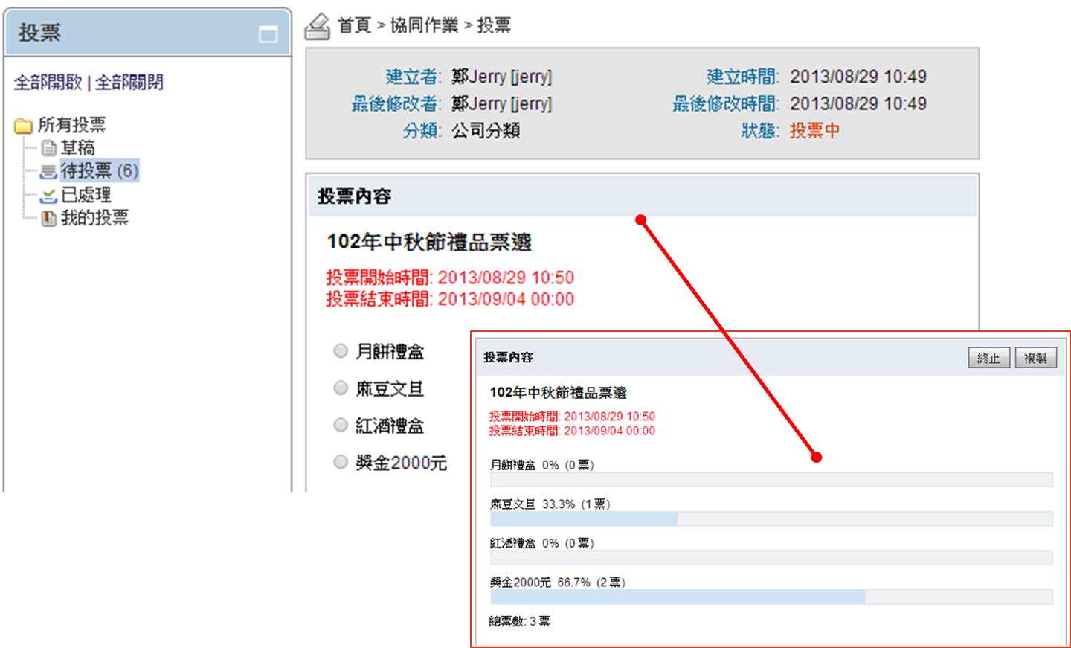Go to 首頁 in the breadcrumb
1071x648 pixels.
(x=354, y=26)
